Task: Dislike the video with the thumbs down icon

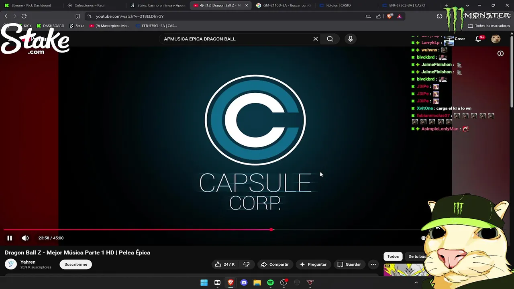Action: click(247, 264)
